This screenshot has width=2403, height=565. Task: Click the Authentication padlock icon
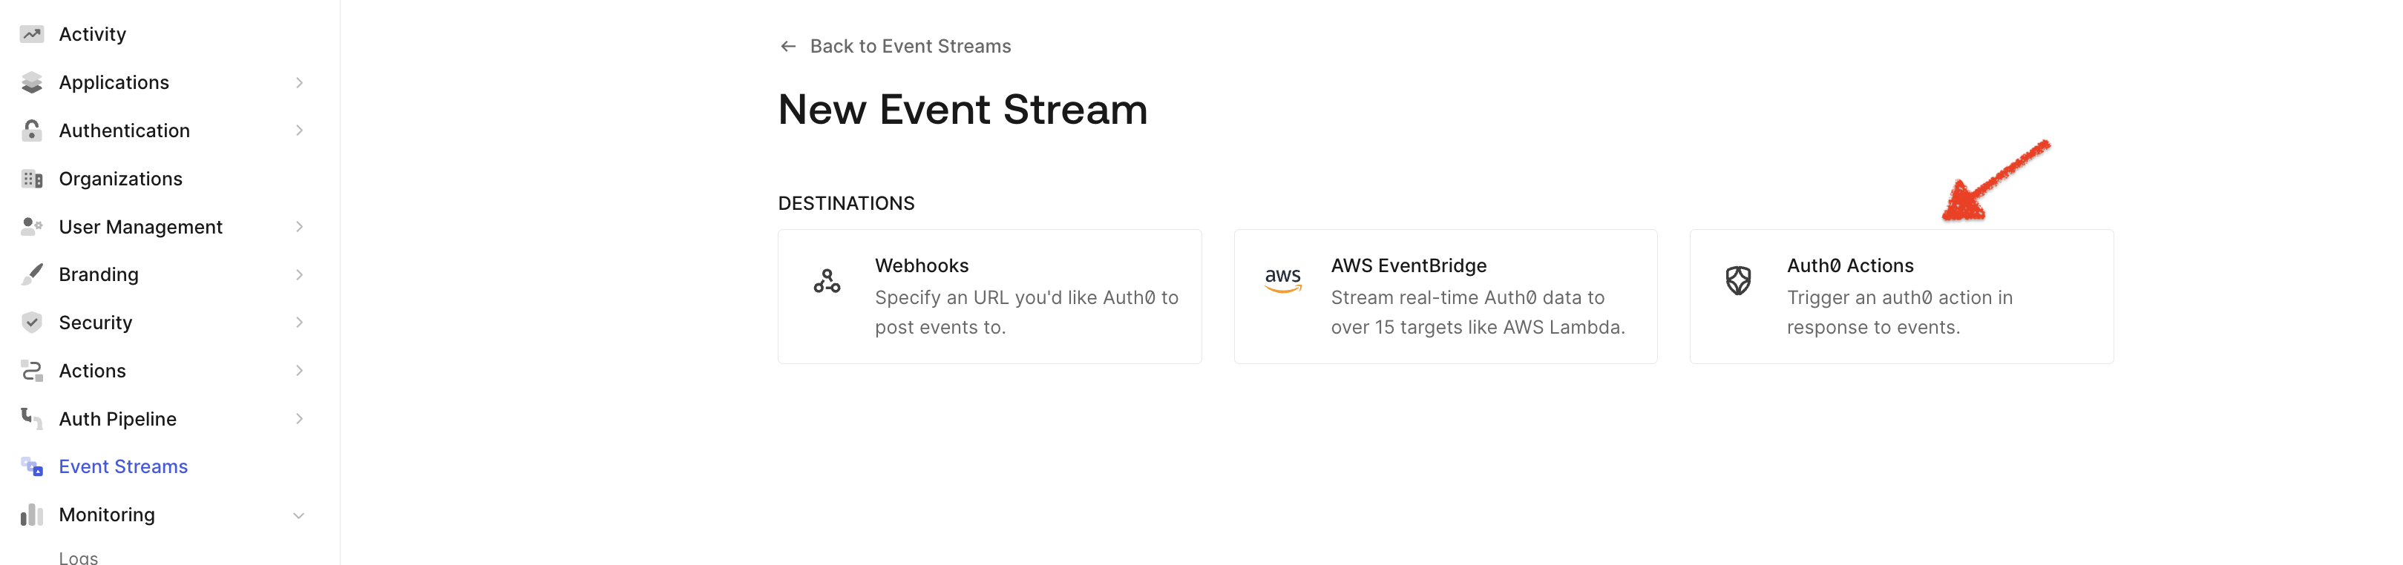click(x=32, y=130)
